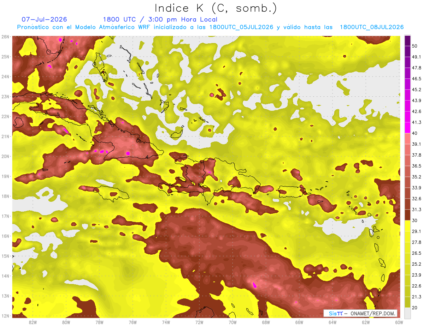This screenshot has width=424, height=327.
Task: Select the 13N latitude label
Action: pos(5,296)
